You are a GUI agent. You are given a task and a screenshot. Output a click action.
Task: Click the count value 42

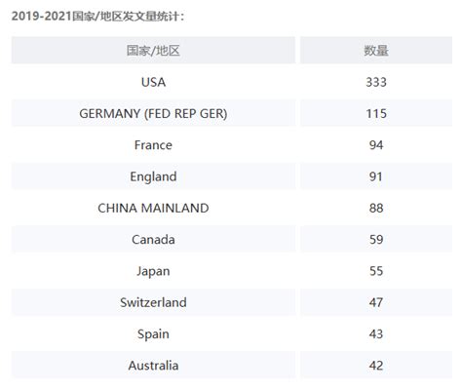click(x=376, y=366)
